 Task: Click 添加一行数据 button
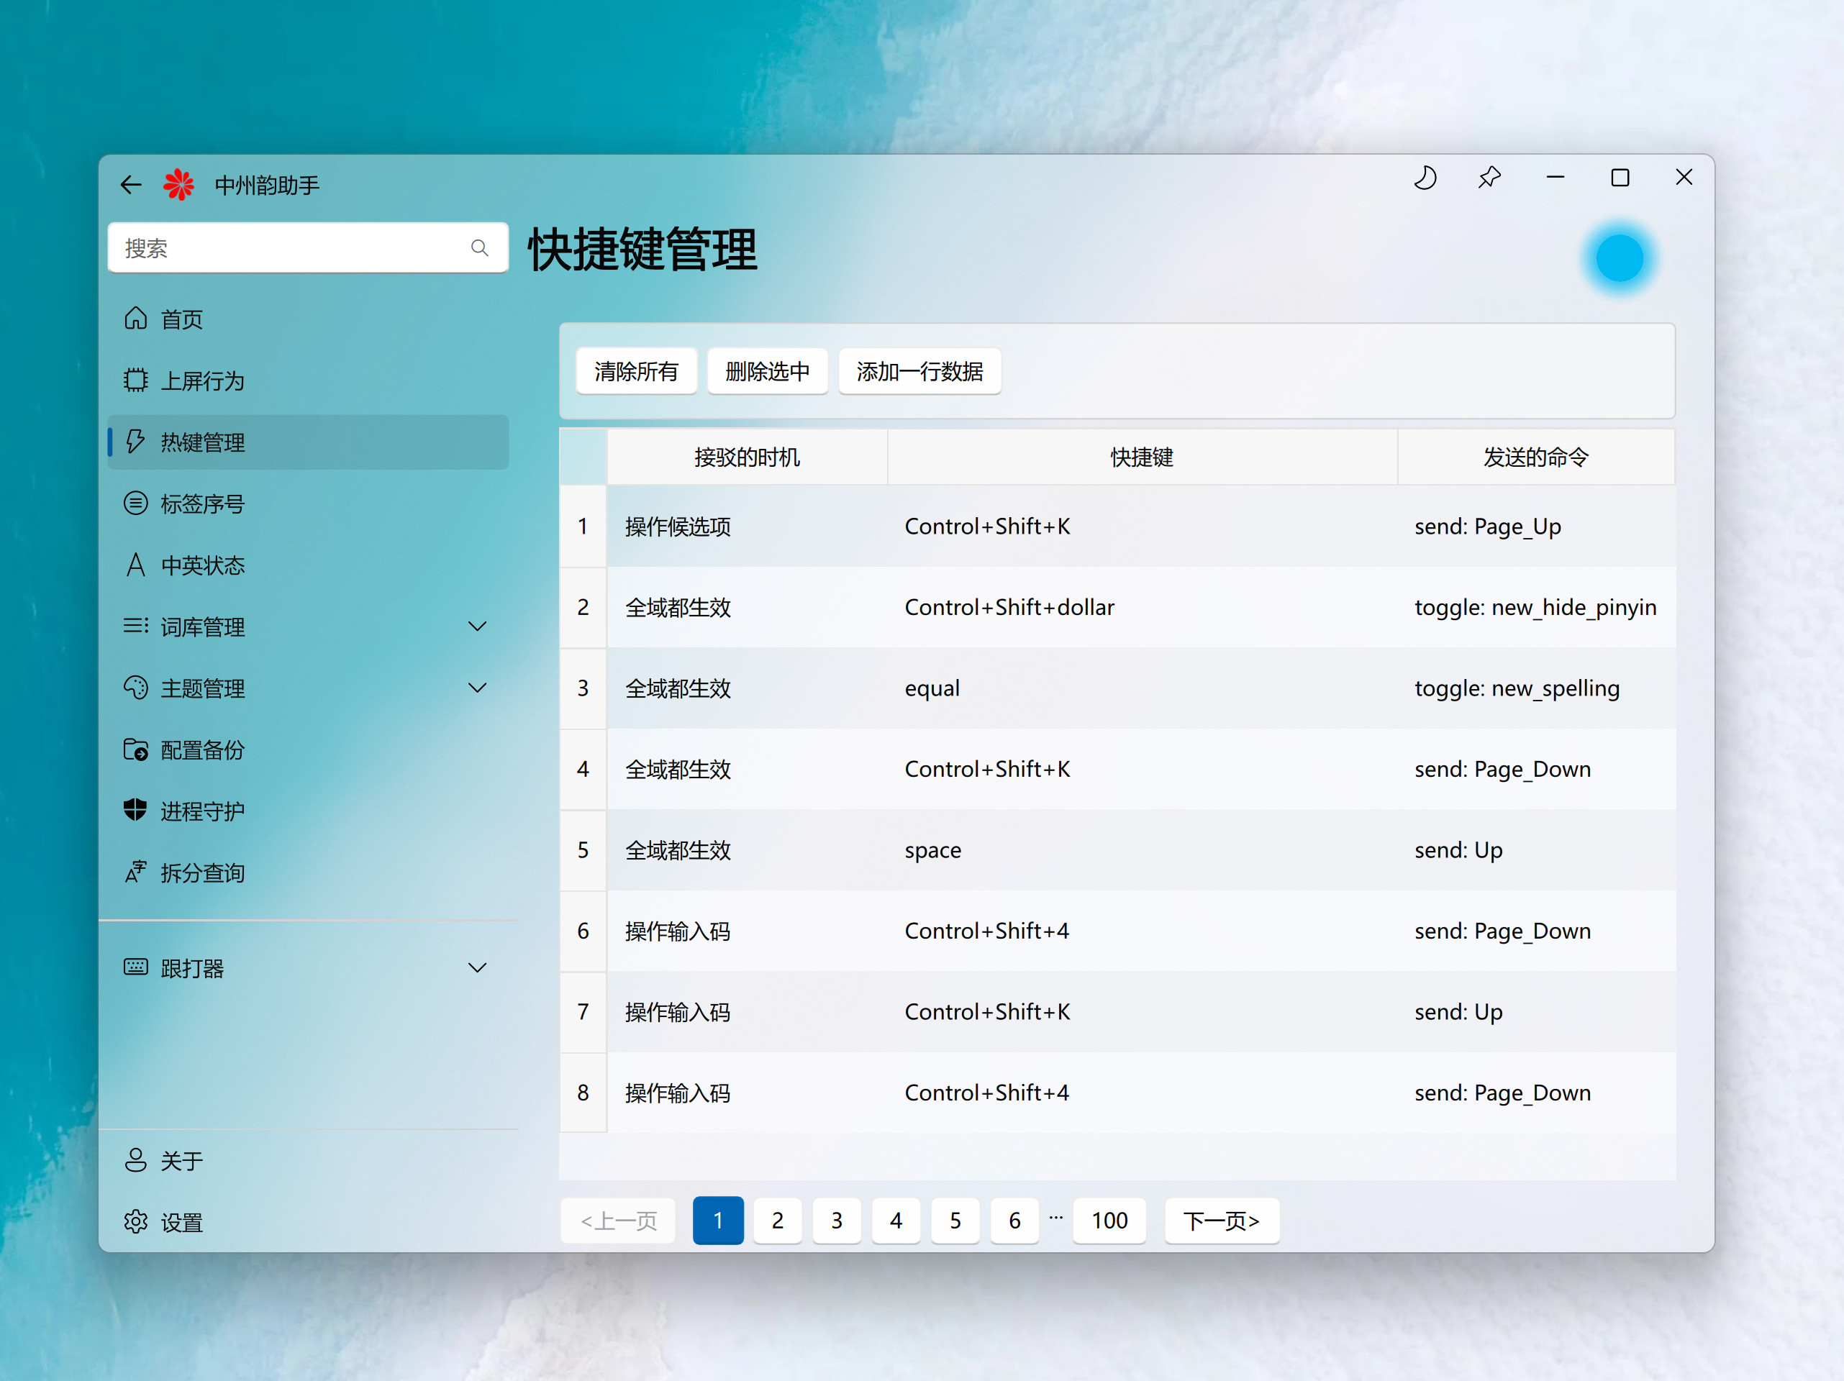coord(919,371)
